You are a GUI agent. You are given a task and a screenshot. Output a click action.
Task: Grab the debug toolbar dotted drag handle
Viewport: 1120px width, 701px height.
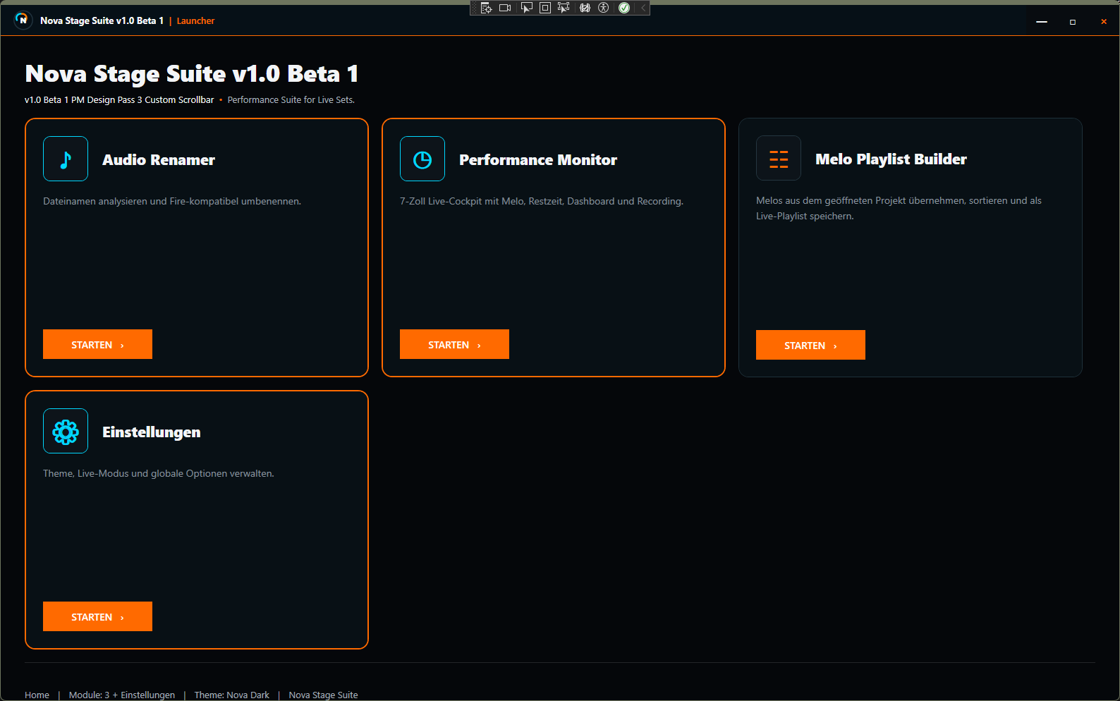click(x=475, y=8)
